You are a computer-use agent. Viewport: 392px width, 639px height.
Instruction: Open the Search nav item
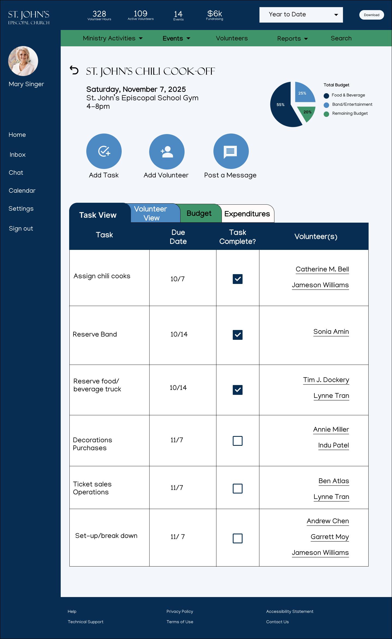[x=341, y=38]
